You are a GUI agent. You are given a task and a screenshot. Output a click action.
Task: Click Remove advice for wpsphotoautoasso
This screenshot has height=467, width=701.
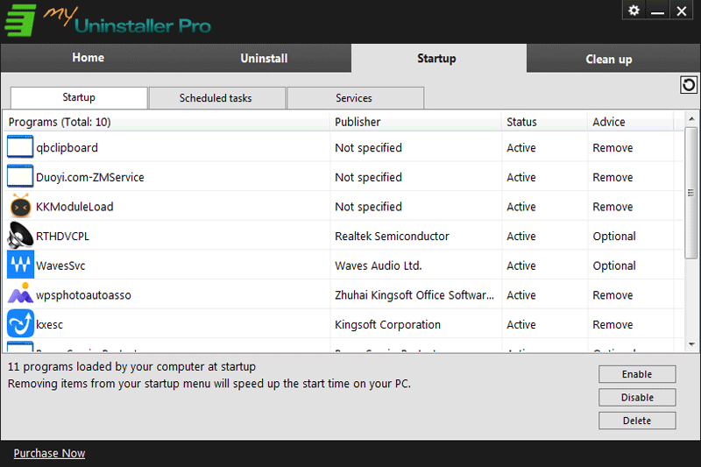click(x=612, y=295)
